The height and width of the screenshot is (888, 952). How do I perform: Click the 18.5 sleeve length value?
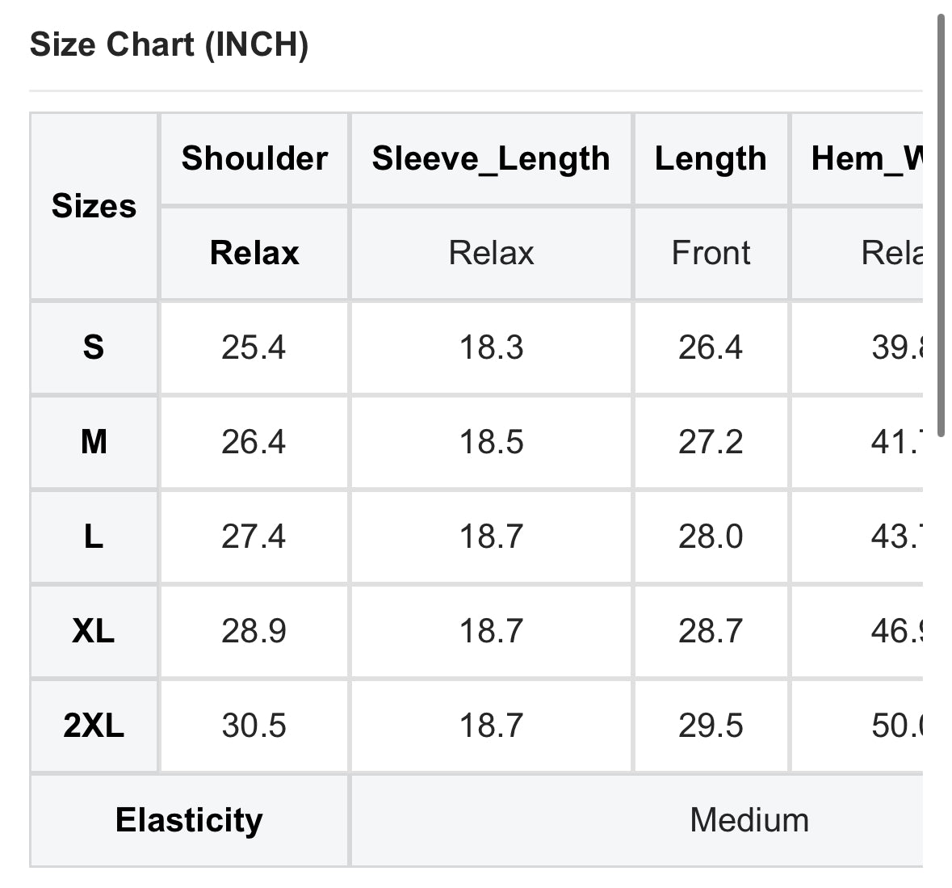click(491, 442)
